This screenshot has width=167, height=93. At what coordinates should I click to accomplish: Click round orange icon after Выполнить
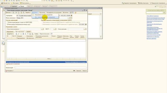click(75, 13)
